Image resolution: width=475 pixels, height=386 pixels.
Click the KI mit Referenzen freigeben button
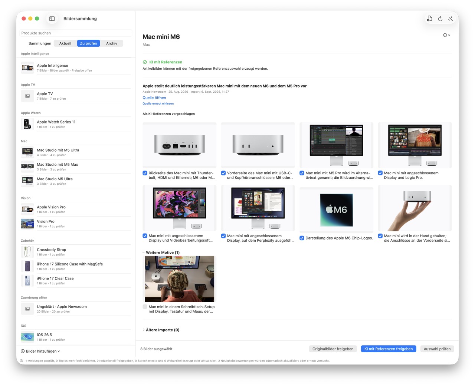click(389, 349)
